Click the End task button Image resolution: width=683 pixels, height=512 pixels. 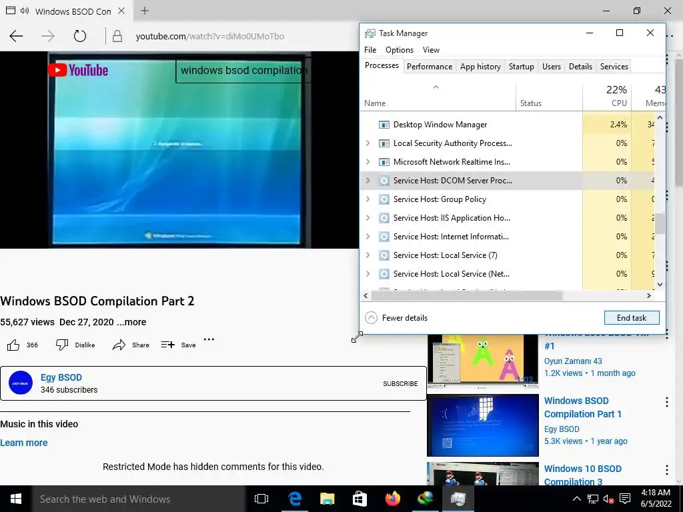tap(632, 318)
